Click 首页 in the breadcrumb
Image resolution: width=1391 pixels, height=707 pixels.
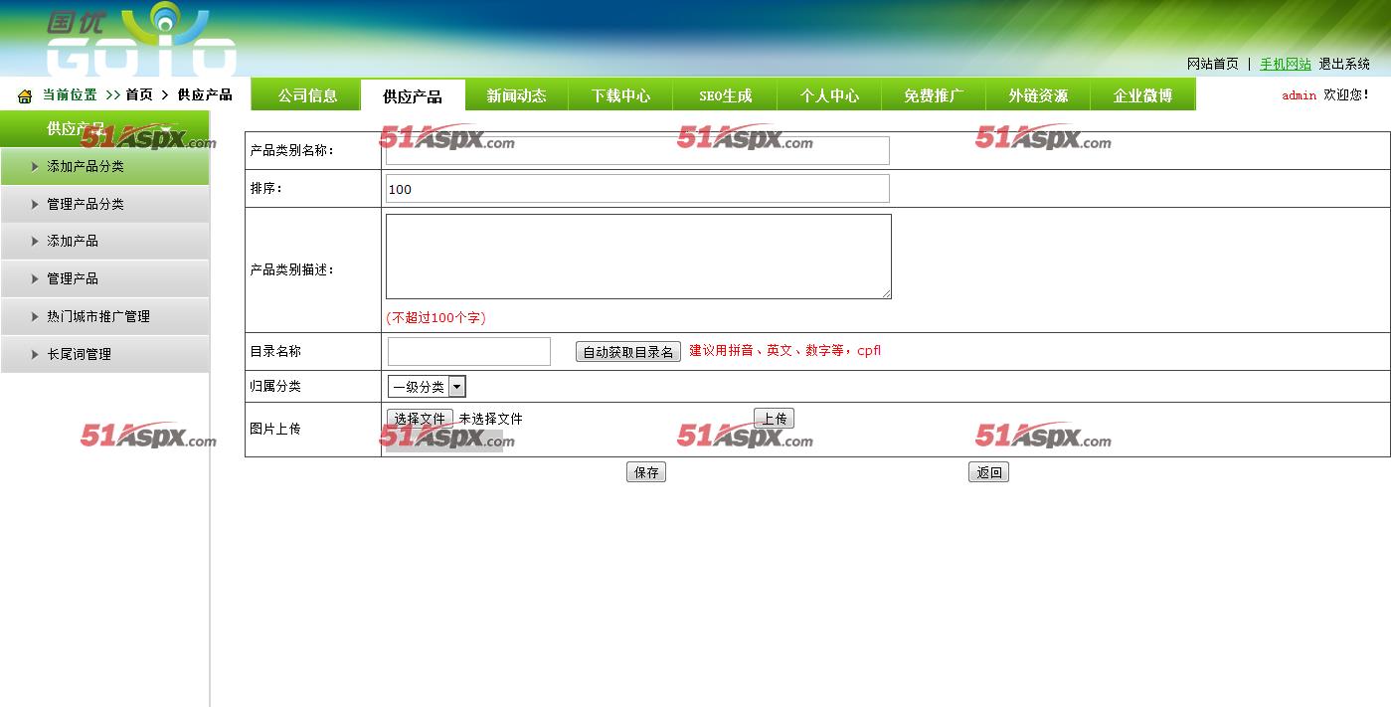(139, 94)
